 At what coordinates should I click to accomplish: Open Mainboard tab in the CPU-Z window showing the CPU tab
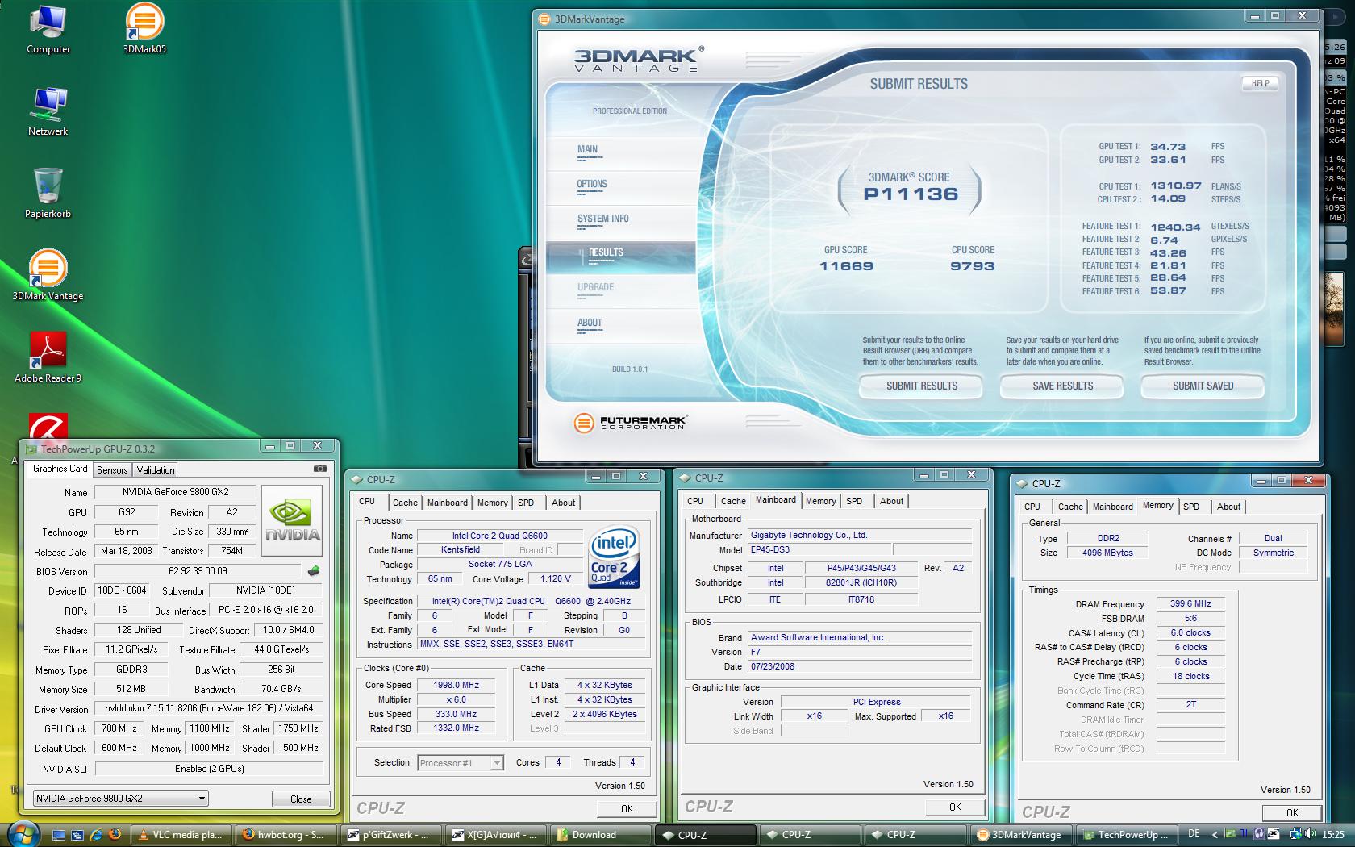coord(447,503)
